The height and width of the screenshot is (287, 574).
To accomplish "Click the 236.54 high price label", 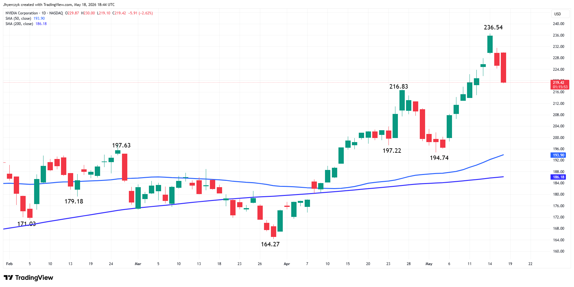I will click(x=493, y=28).
